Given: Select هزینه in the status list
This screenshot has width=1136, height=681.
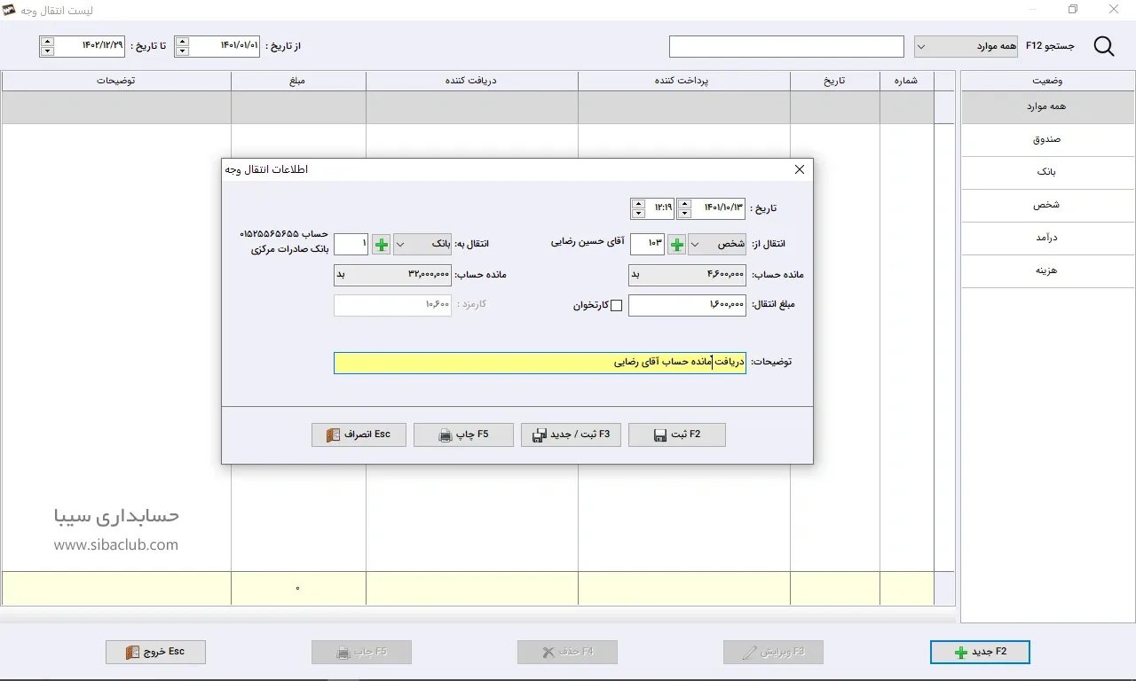Looking at the screenshot, I should pos(1047,270).
